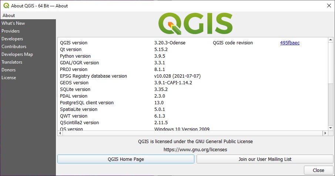View the Developers Map tab

pos(17,54)
